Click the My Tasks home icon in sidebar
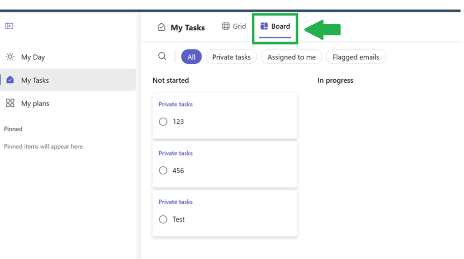The width and height of the screenshot is (464, 259). tap(10, 80)
